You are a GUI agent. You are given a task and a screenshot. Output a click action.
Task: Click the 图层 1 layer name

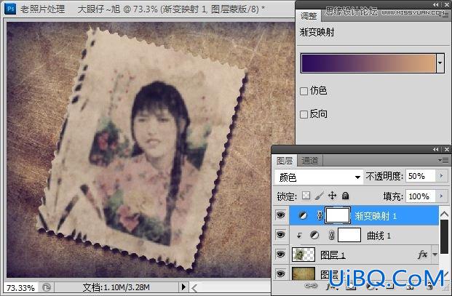tap(333, 255)
